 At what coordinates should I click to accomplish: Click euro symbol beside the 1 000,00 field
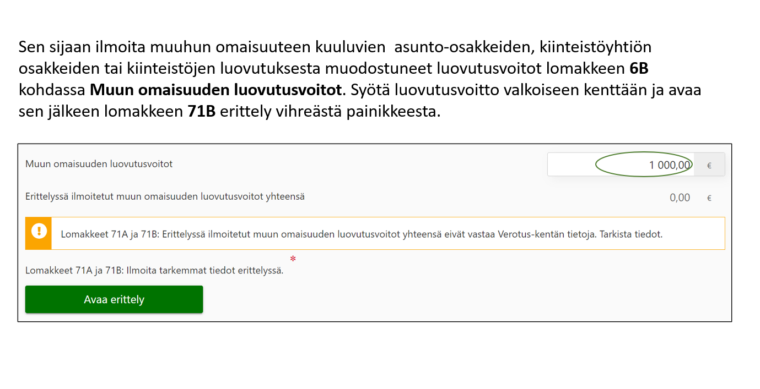point(709,165)
